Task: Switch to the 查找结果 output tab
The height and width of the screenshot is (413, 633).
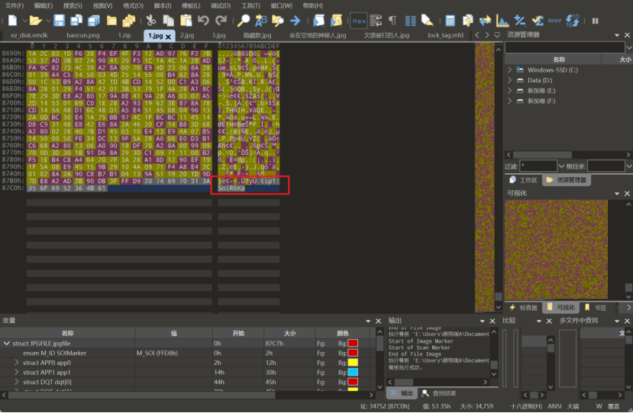Action: coord(438,393)
